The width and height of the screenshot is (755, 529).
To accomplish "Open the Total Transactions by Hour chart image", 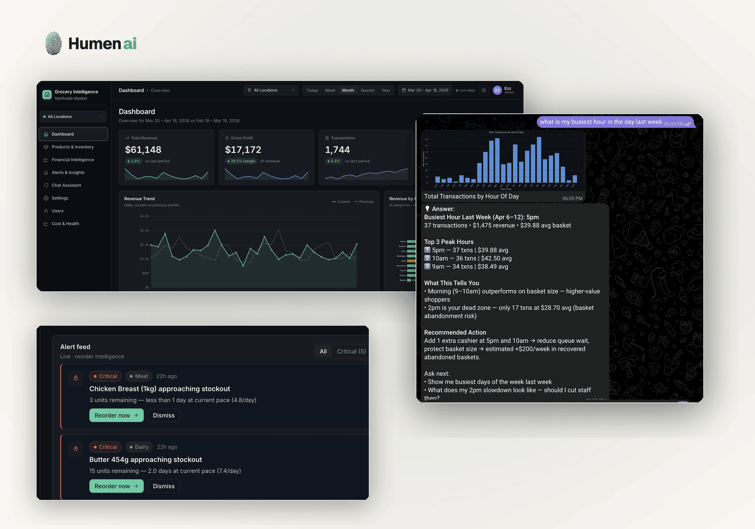I will point(503,160).
